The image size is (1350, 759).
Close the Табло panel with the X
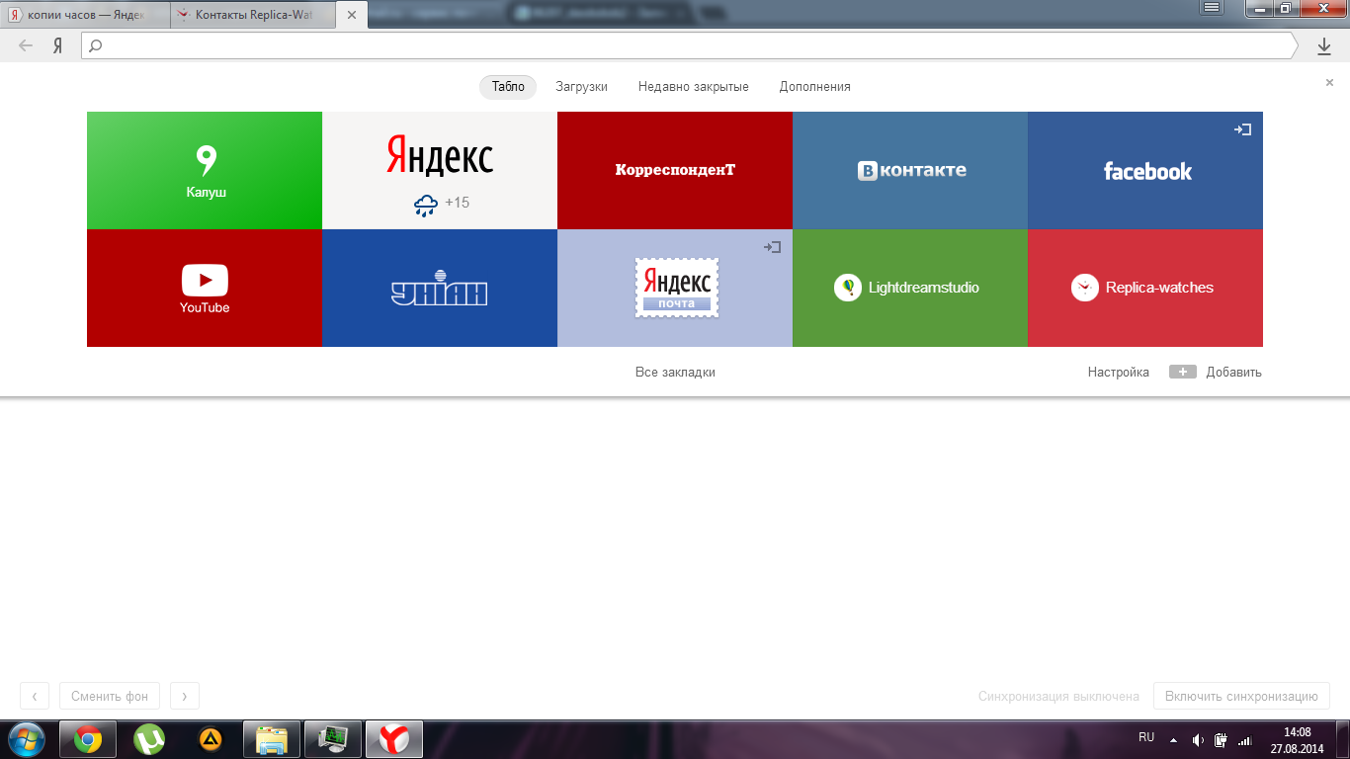point(1329,83)
